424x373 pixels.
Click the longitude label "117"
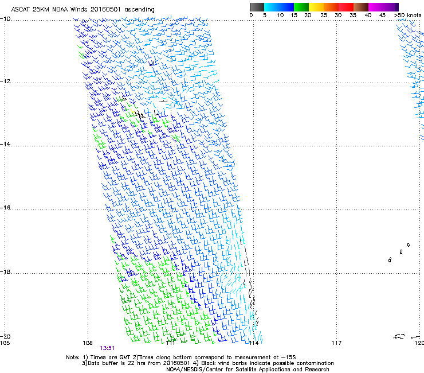337,343
